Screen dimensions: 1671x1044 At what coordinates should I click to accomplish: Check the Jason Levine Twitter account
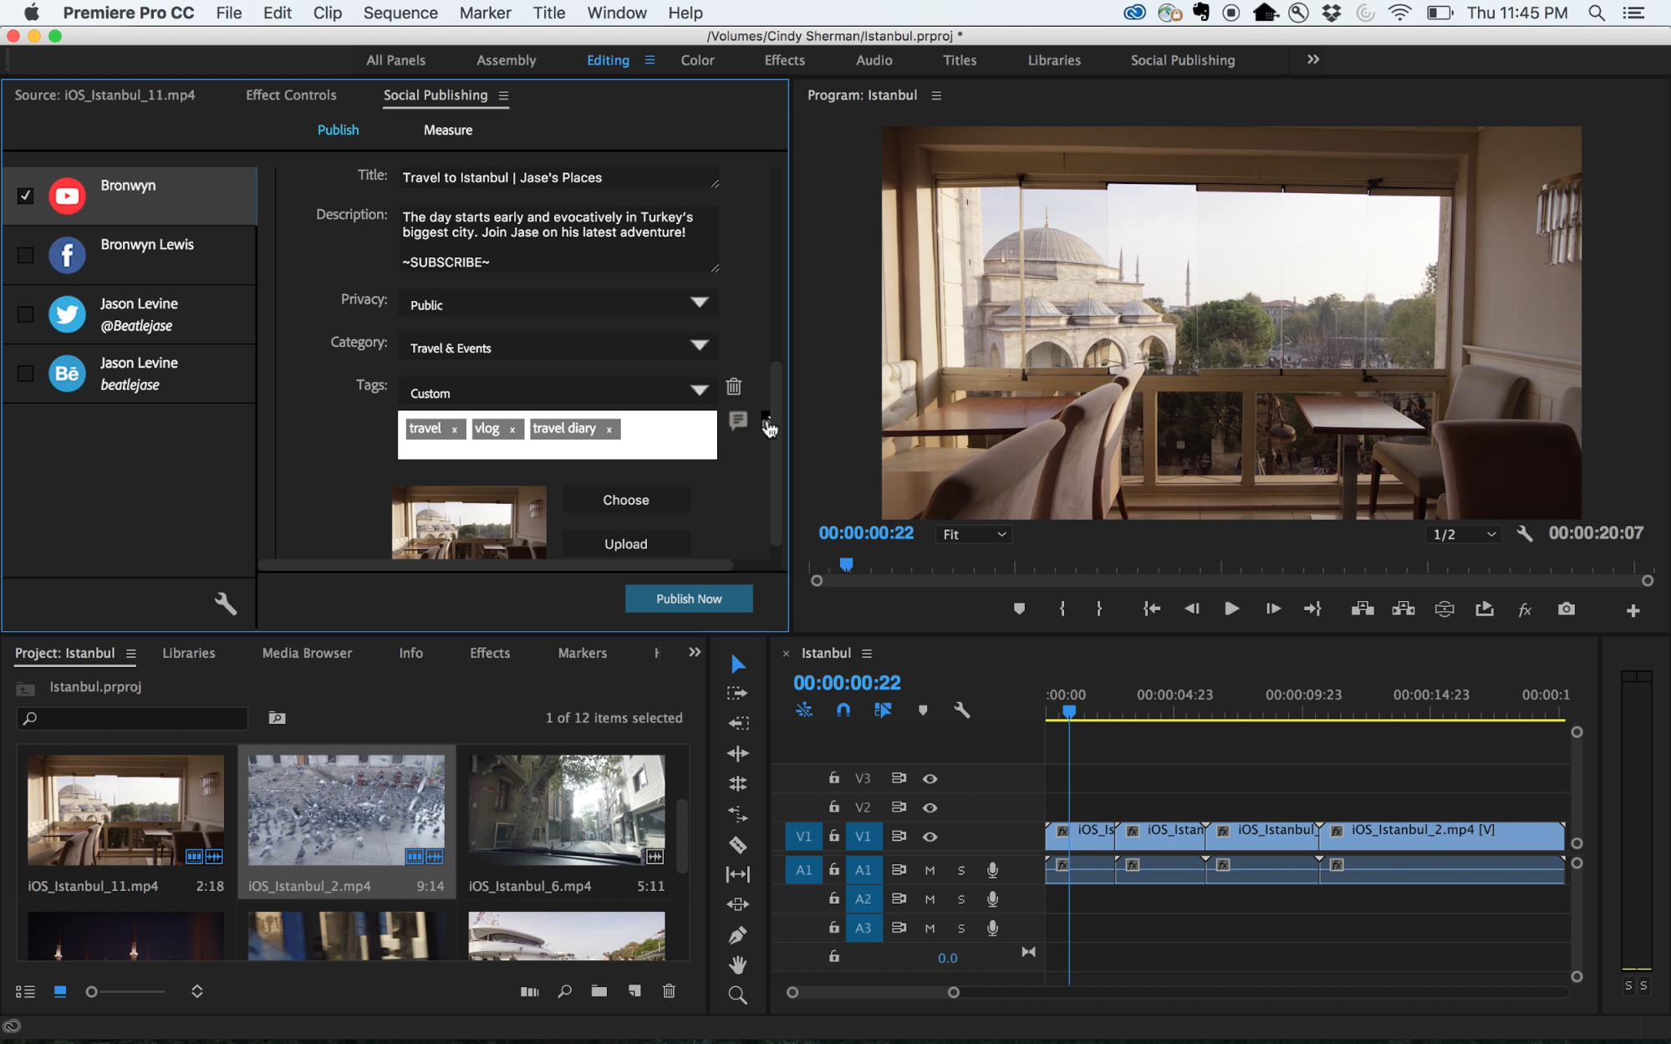point(26,314)
